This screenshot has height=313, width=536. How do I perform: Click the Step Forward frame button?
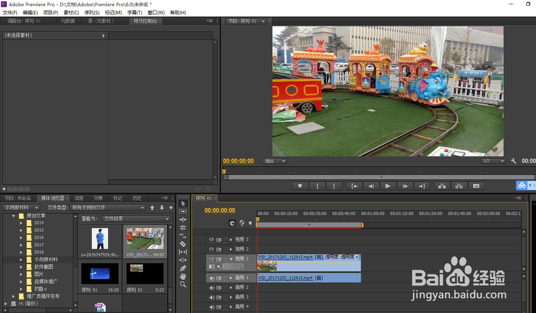[405, 186]
